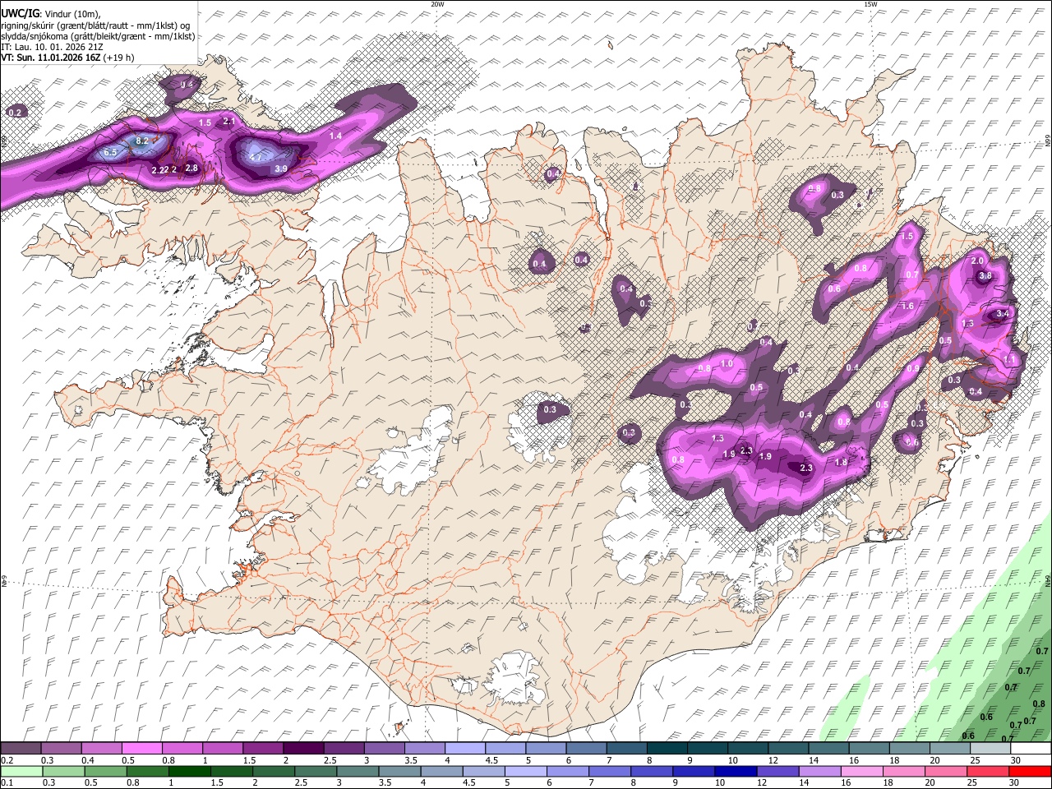Click the pale green rain swatch after 0.1
Screen dimensions: 1052x789
point(21,771)
